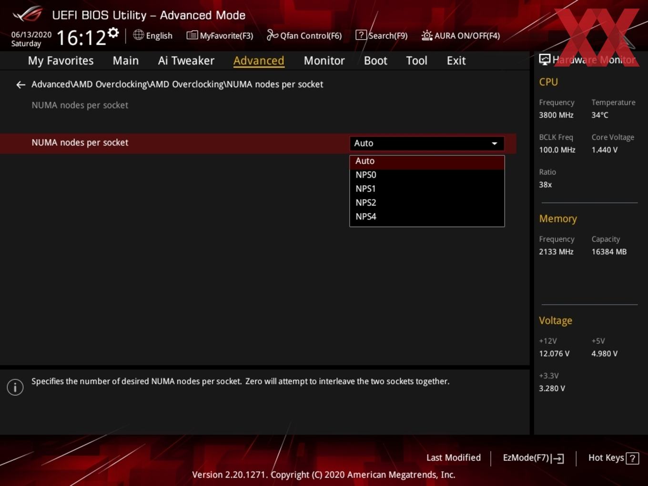648x486 pixels.
Task: Click the EzMode exit arrow icon
Action: click(558, 458)
